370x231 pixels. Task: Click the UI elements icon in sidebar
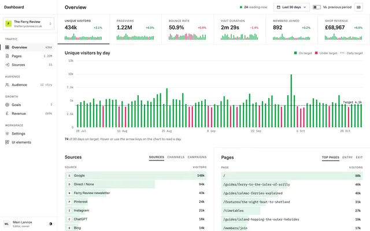click(7, 143)
